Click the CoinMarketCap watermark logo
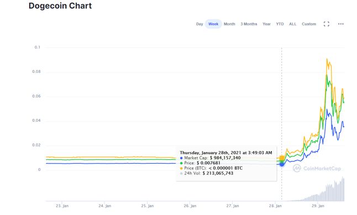Viewport: 357px width, 215px height. tap(317, 168)
